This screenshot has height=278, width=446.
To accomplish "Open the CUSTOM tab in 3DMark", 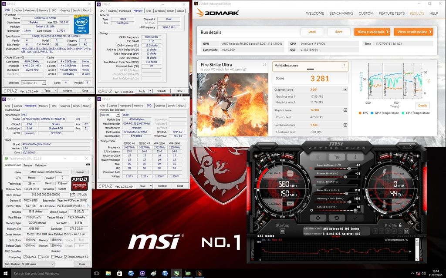I will coord(366,13).
